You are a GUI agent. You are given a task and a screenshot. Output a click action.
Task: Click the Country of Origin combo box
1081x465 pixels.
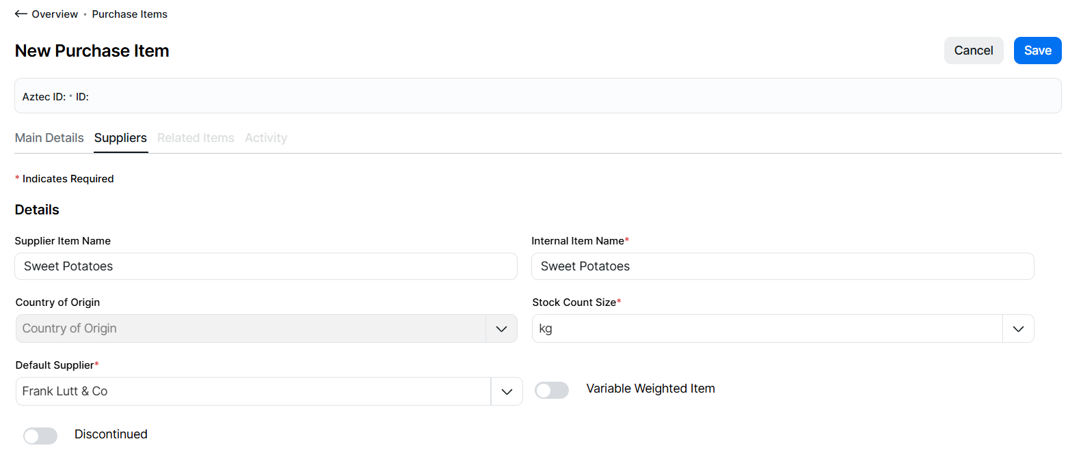[250, 328]
